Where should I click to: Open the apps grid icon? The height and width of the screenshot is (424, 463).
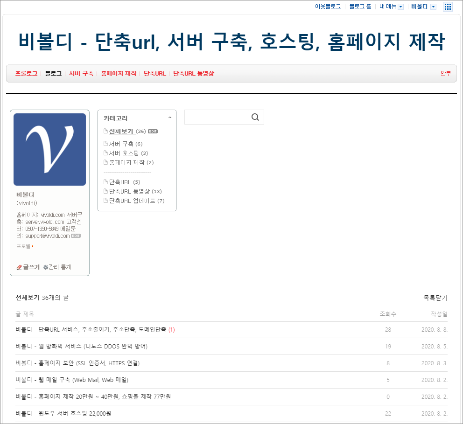click(448, 7)
